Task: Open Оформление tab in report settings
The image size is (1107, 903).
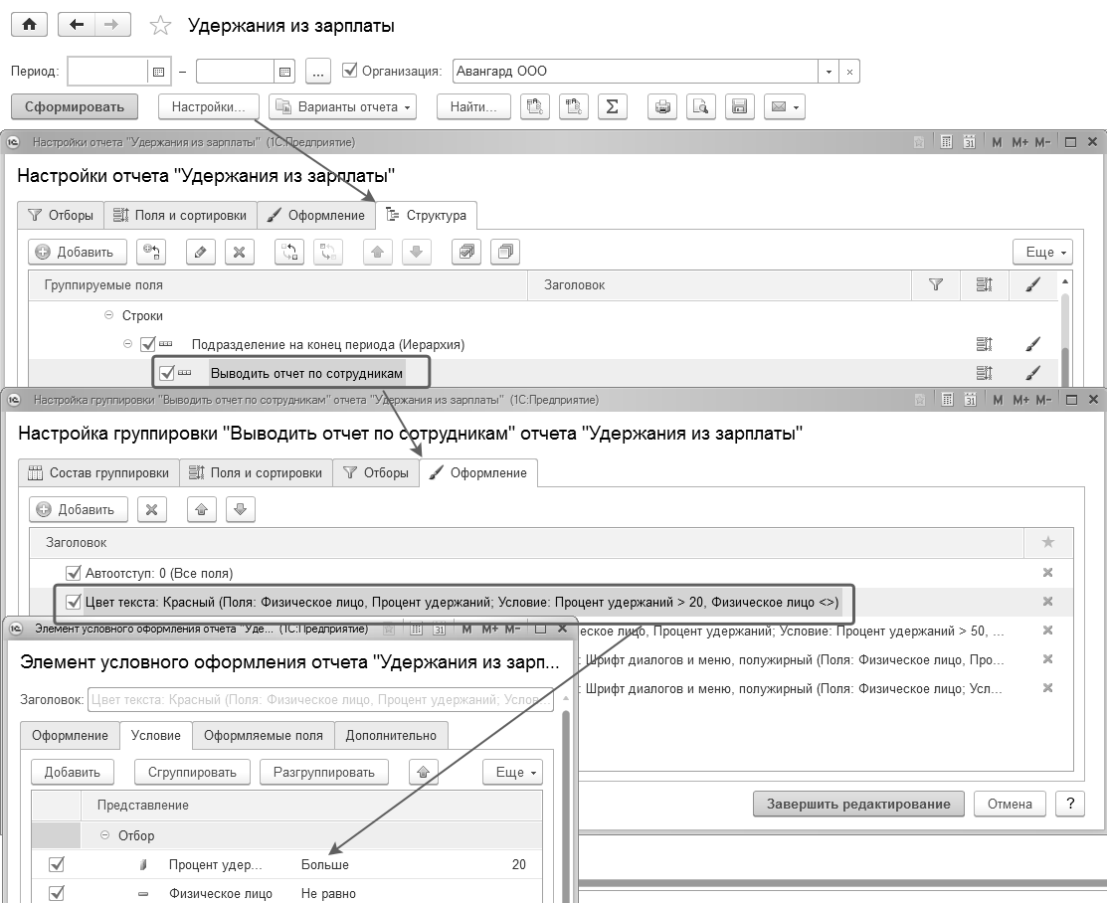Action: click(x=316, y=216)
